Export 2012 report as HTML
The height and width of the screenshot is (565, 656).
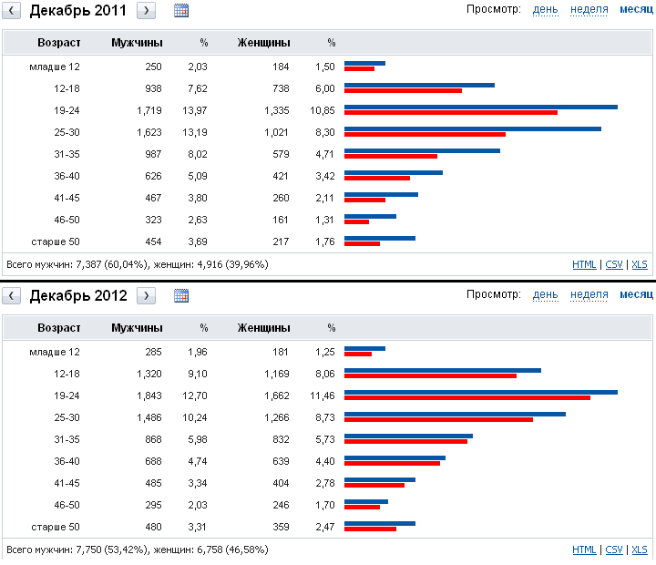[584, 550]
